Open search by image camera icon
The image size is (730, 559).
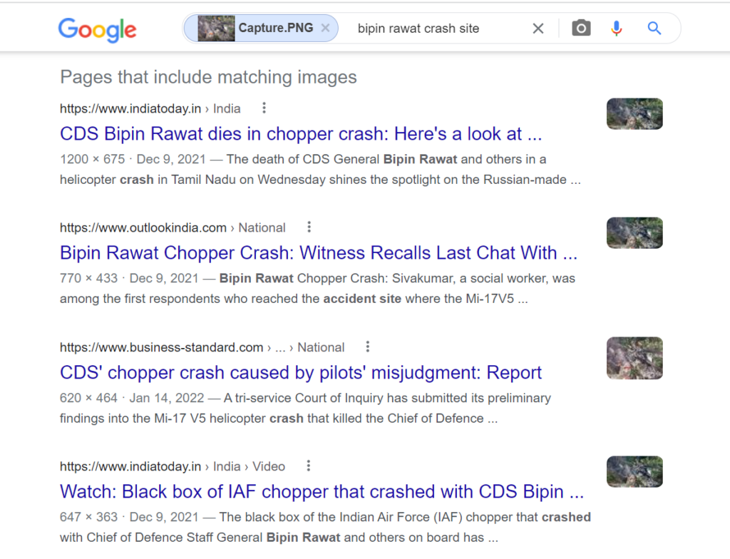click(582, 29)
